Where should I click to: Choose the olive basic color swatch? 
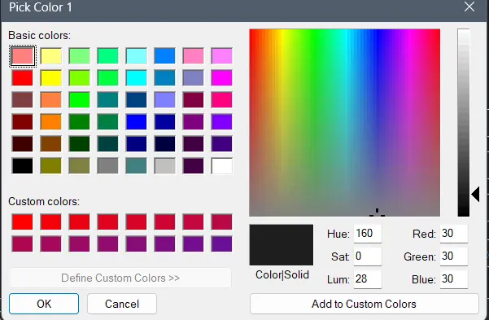click(50, 166)
